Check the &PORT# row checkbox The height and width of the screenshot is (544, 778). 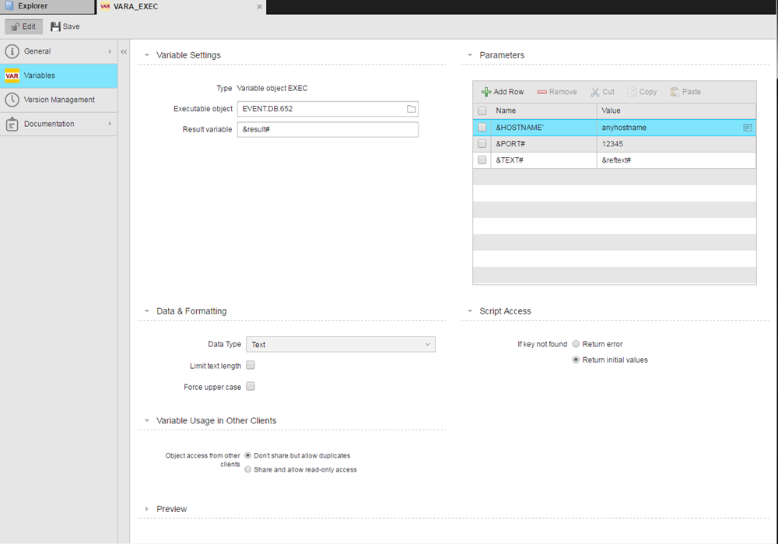(x=482, y=144)
